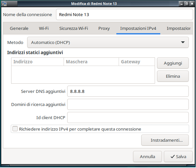
Task: Click the Maschera column header
Action: 91,62
